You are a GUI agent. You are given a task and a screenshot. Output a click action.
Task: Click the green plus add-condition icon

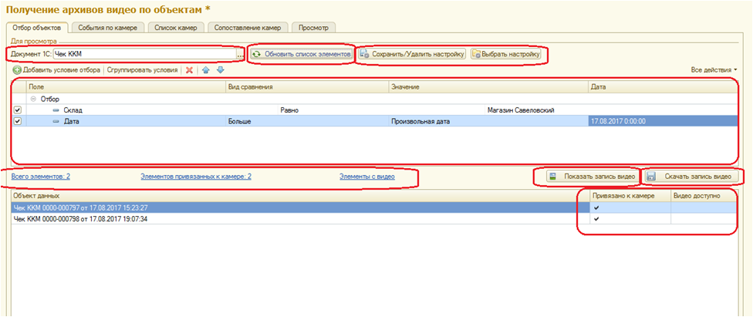(x=17, y=70)
